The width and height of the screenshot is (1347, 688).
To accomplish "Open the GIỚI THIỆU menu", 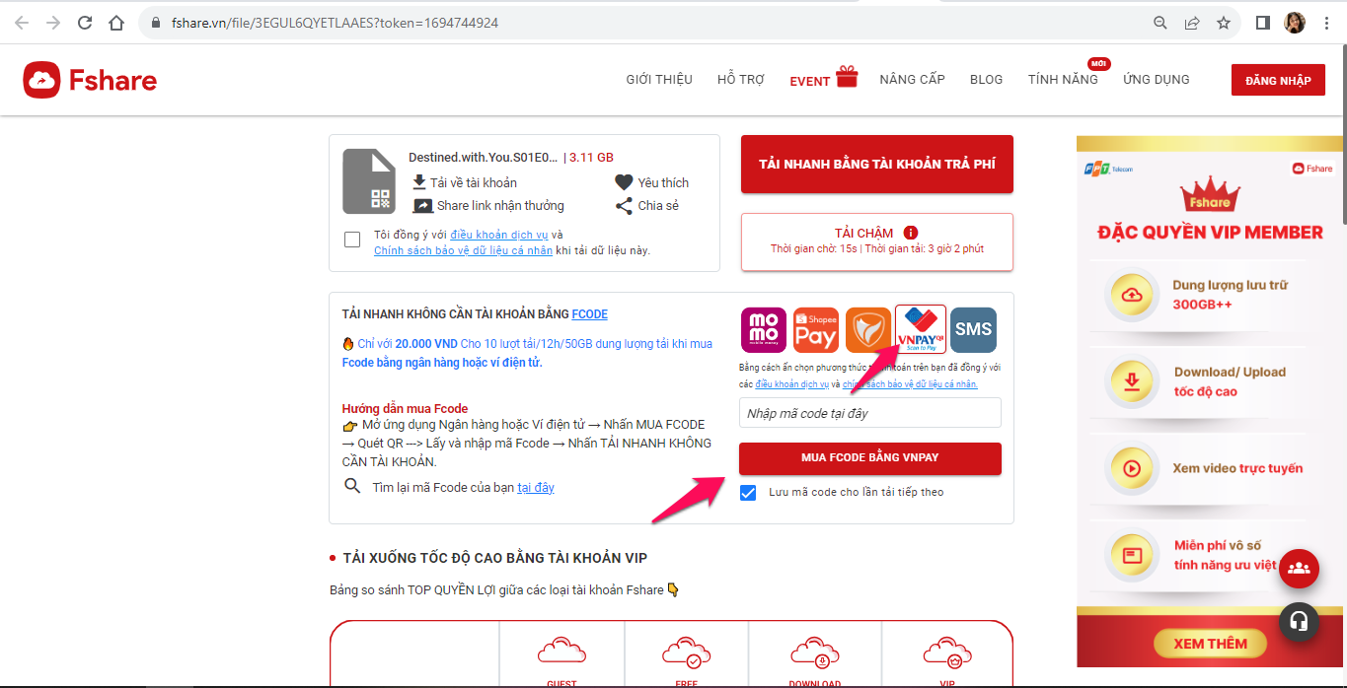I will pyautogui.click(x=659, y=80).
